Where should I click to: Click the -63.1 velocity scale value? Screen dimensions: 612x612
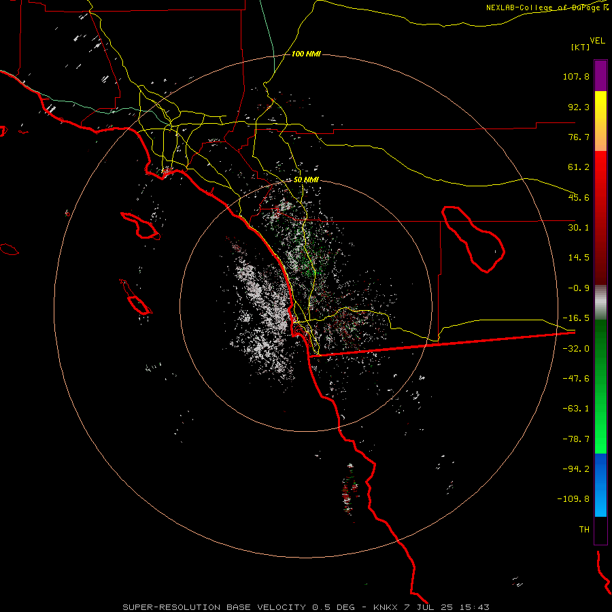click(x=576, y=409)
